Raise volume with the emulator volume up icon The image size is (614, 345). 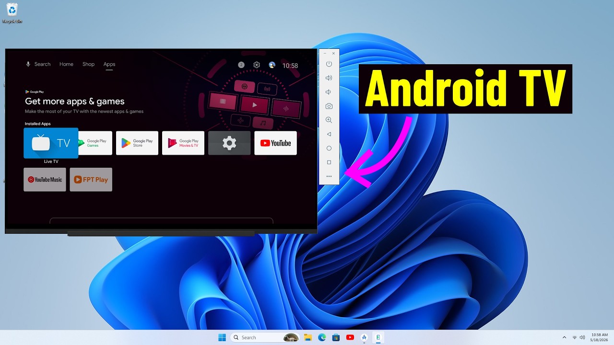coord(329,78)
